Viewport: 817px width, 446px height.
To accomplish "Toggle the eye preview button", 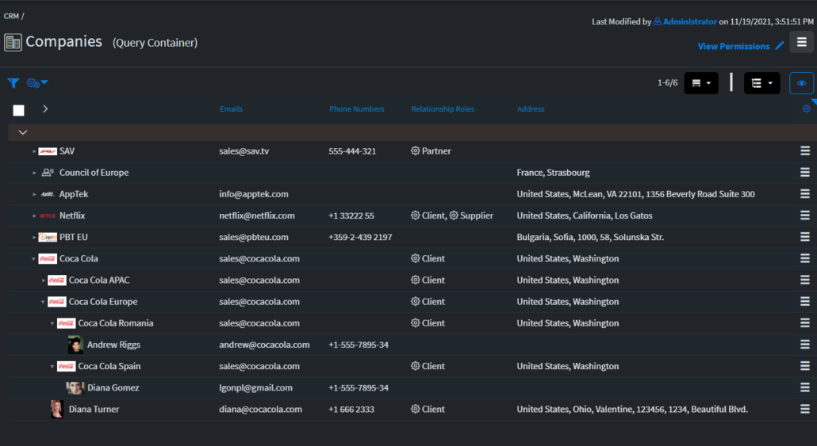I will pyautogui.click(x=801, y=83).
